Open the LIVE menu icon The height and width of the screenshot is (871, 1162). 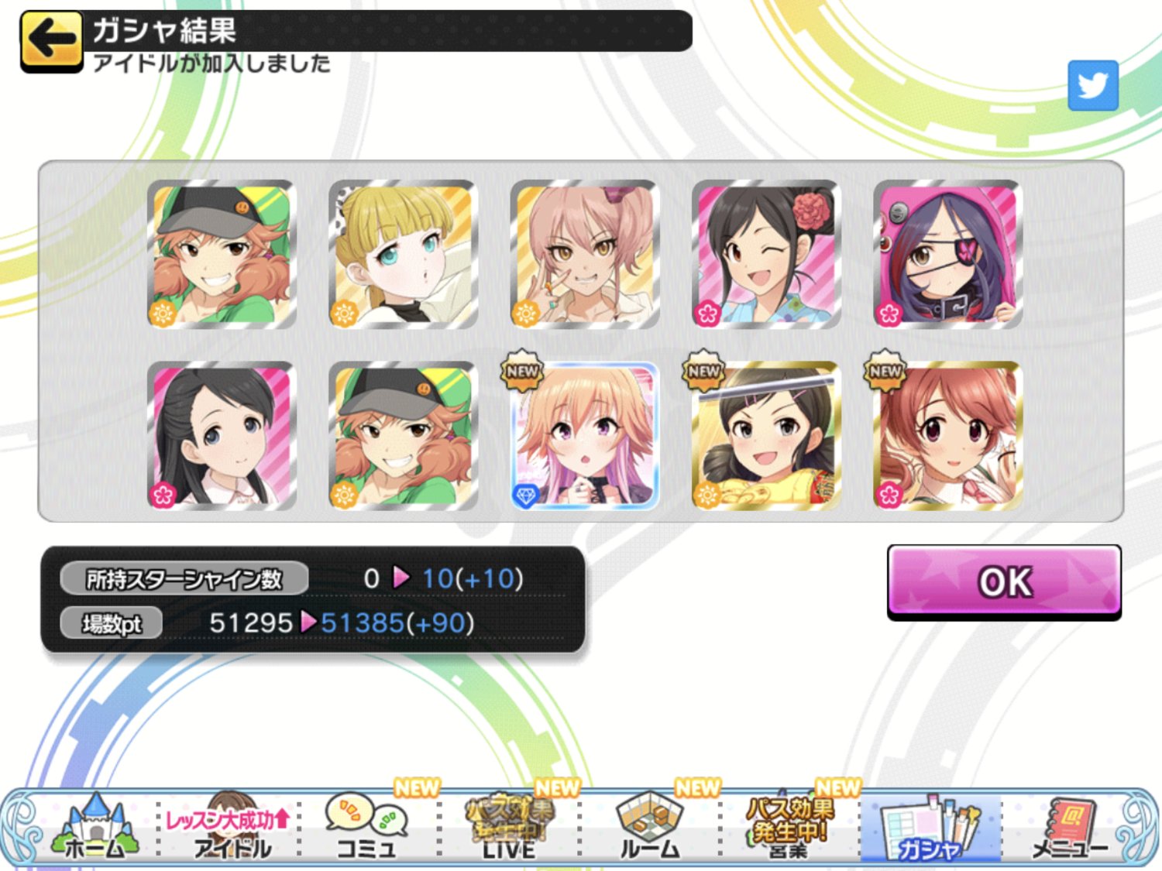[x=509, y=827]
